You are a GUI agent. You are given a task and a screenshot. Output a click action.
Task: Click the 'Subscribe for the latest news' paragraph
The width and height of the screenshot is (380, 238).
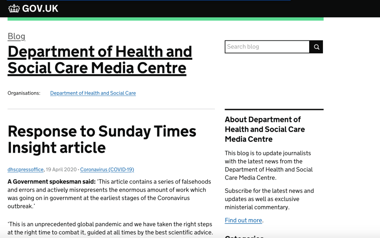click(x=269, y=199)
